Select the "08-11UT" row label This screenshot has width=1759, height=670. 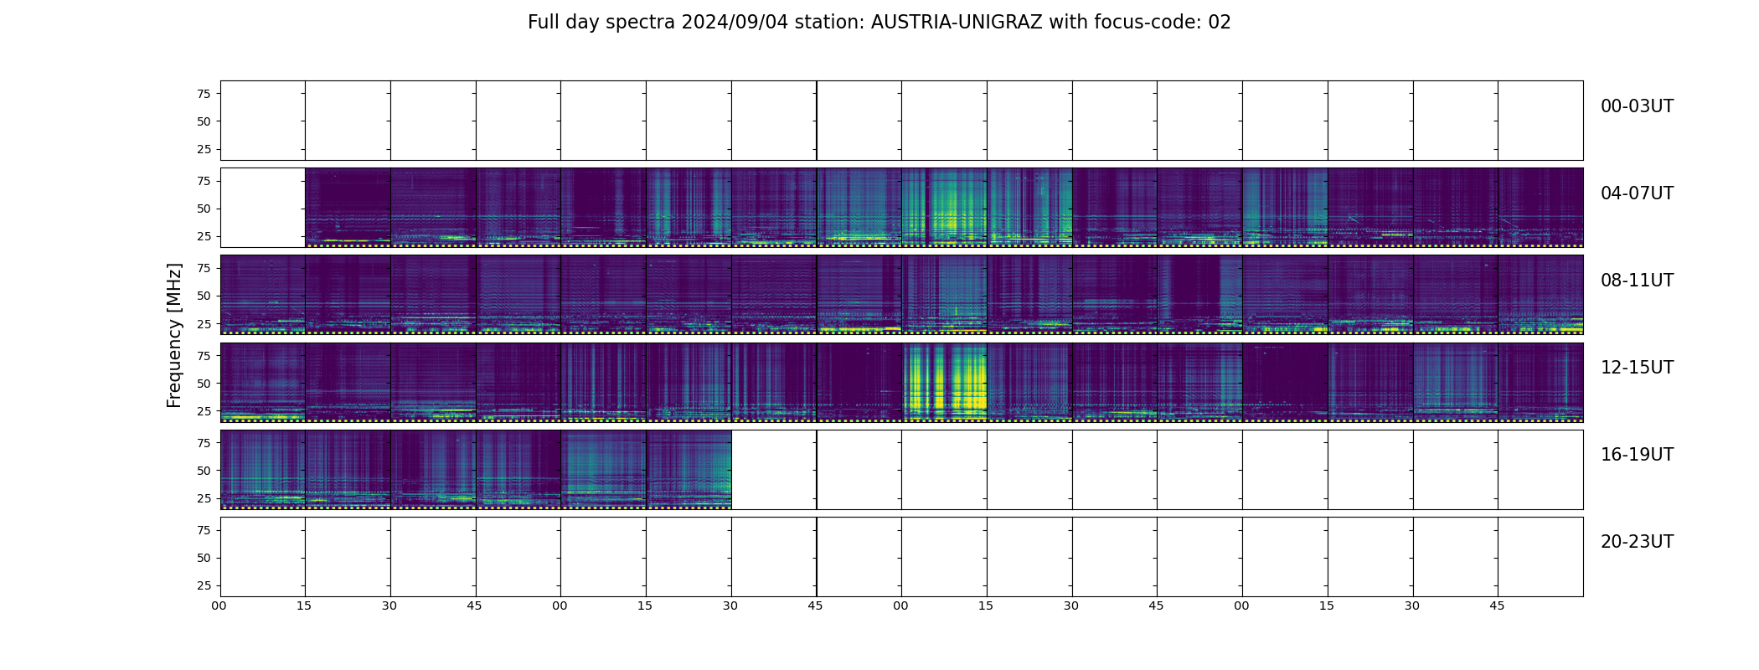[x=1637, y=281]
